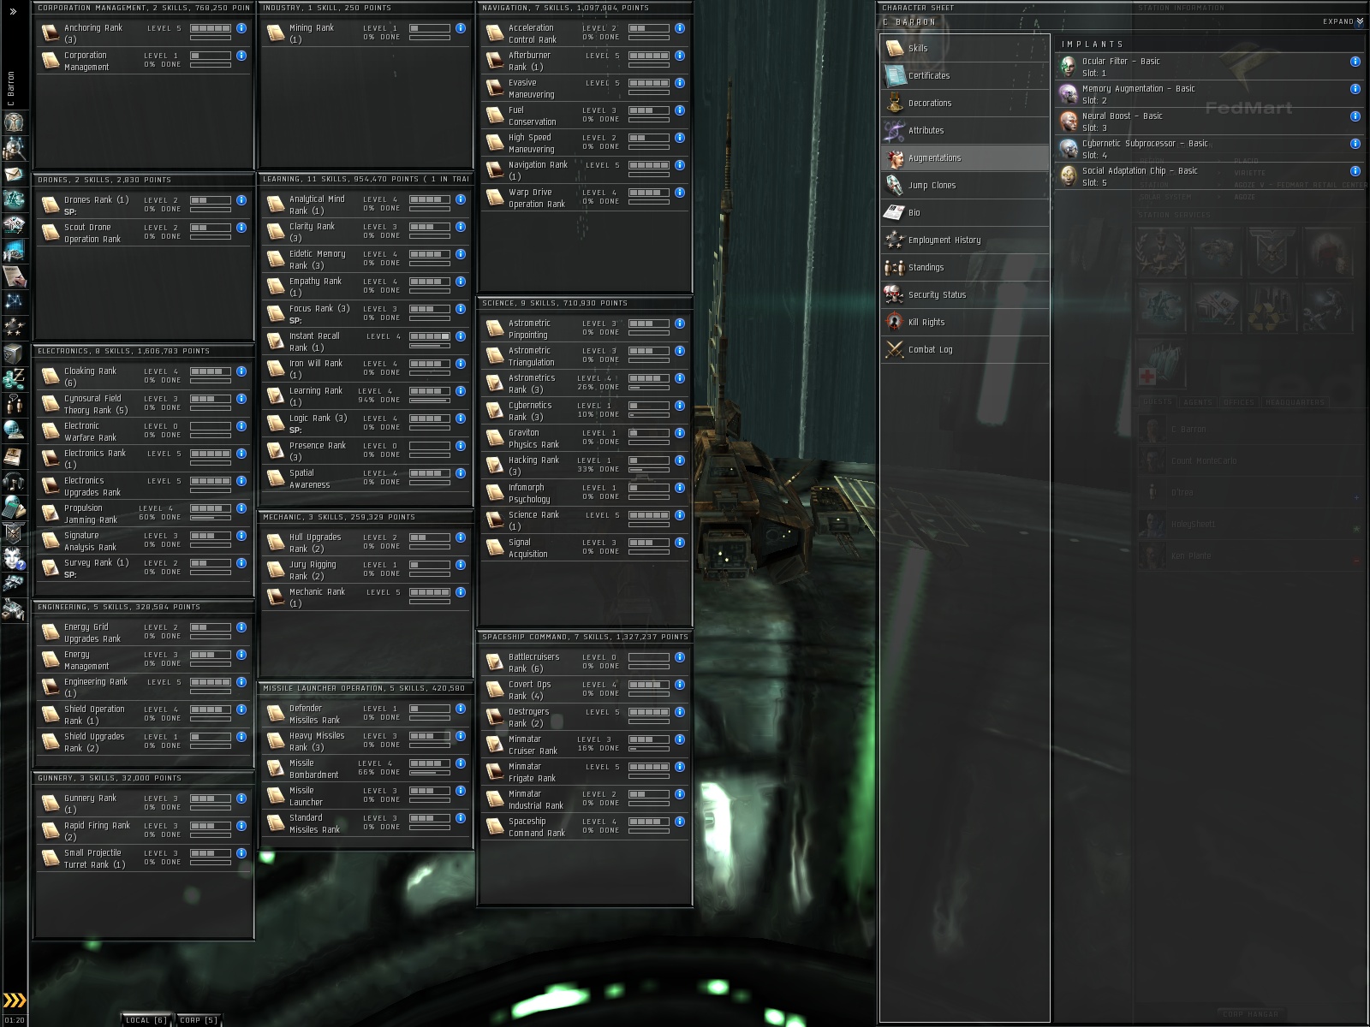Open the Bio section
Viewport: 1370px width, 1027px height.
click(x=965, y=213)
